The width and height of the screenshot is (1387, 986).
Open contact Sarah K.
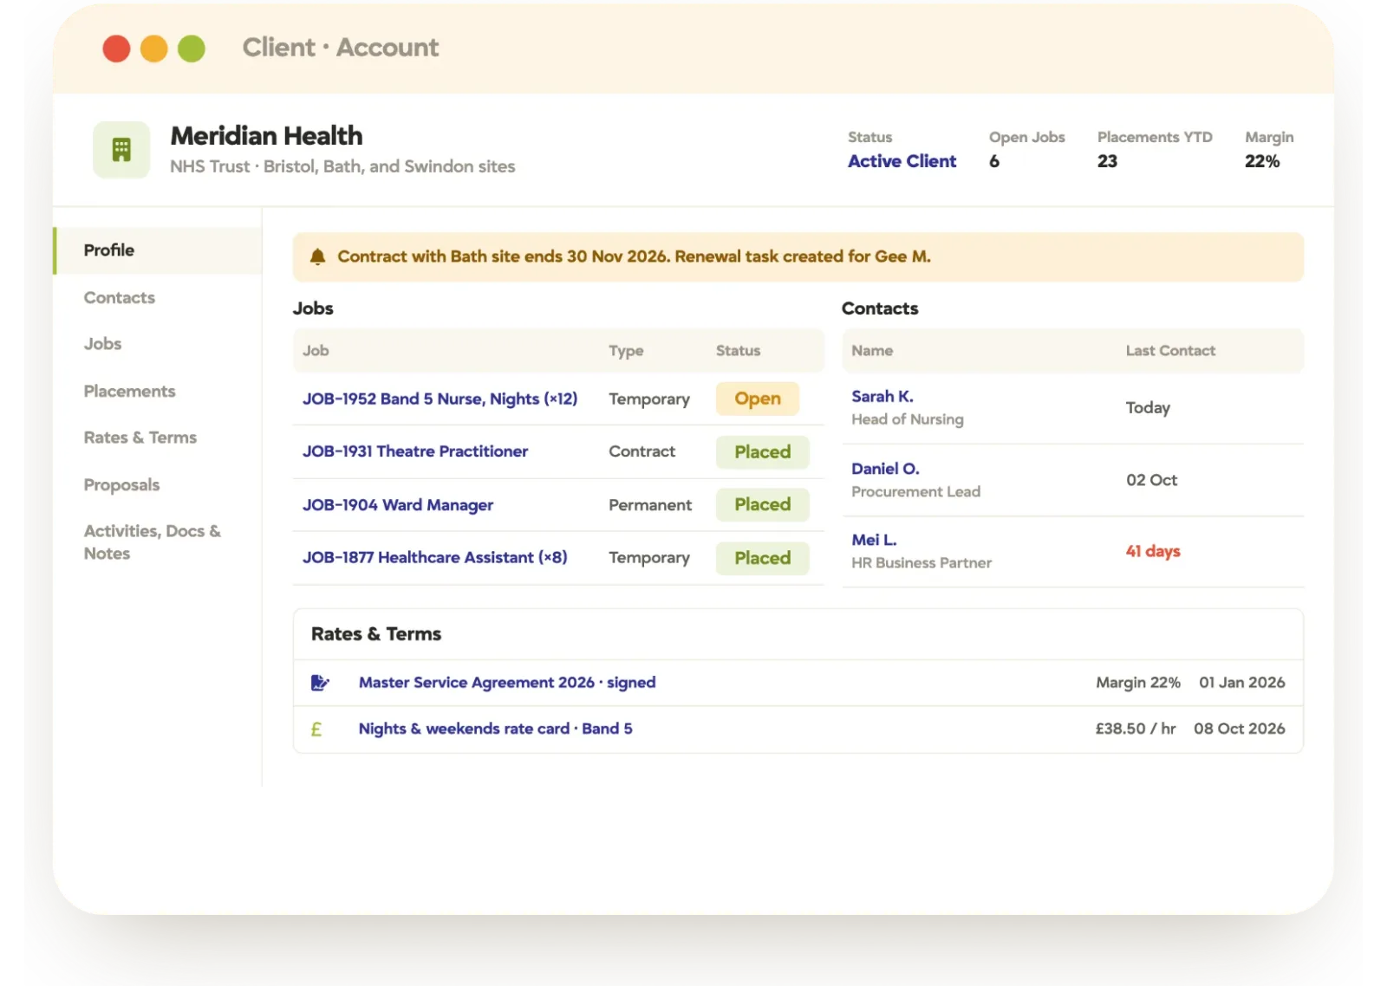coord(882,396)
